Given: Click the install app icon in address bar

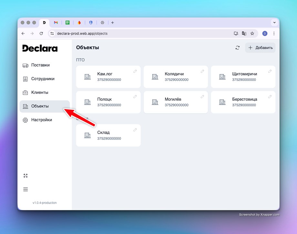Looking at the screenshot, I should coord(236,33).
